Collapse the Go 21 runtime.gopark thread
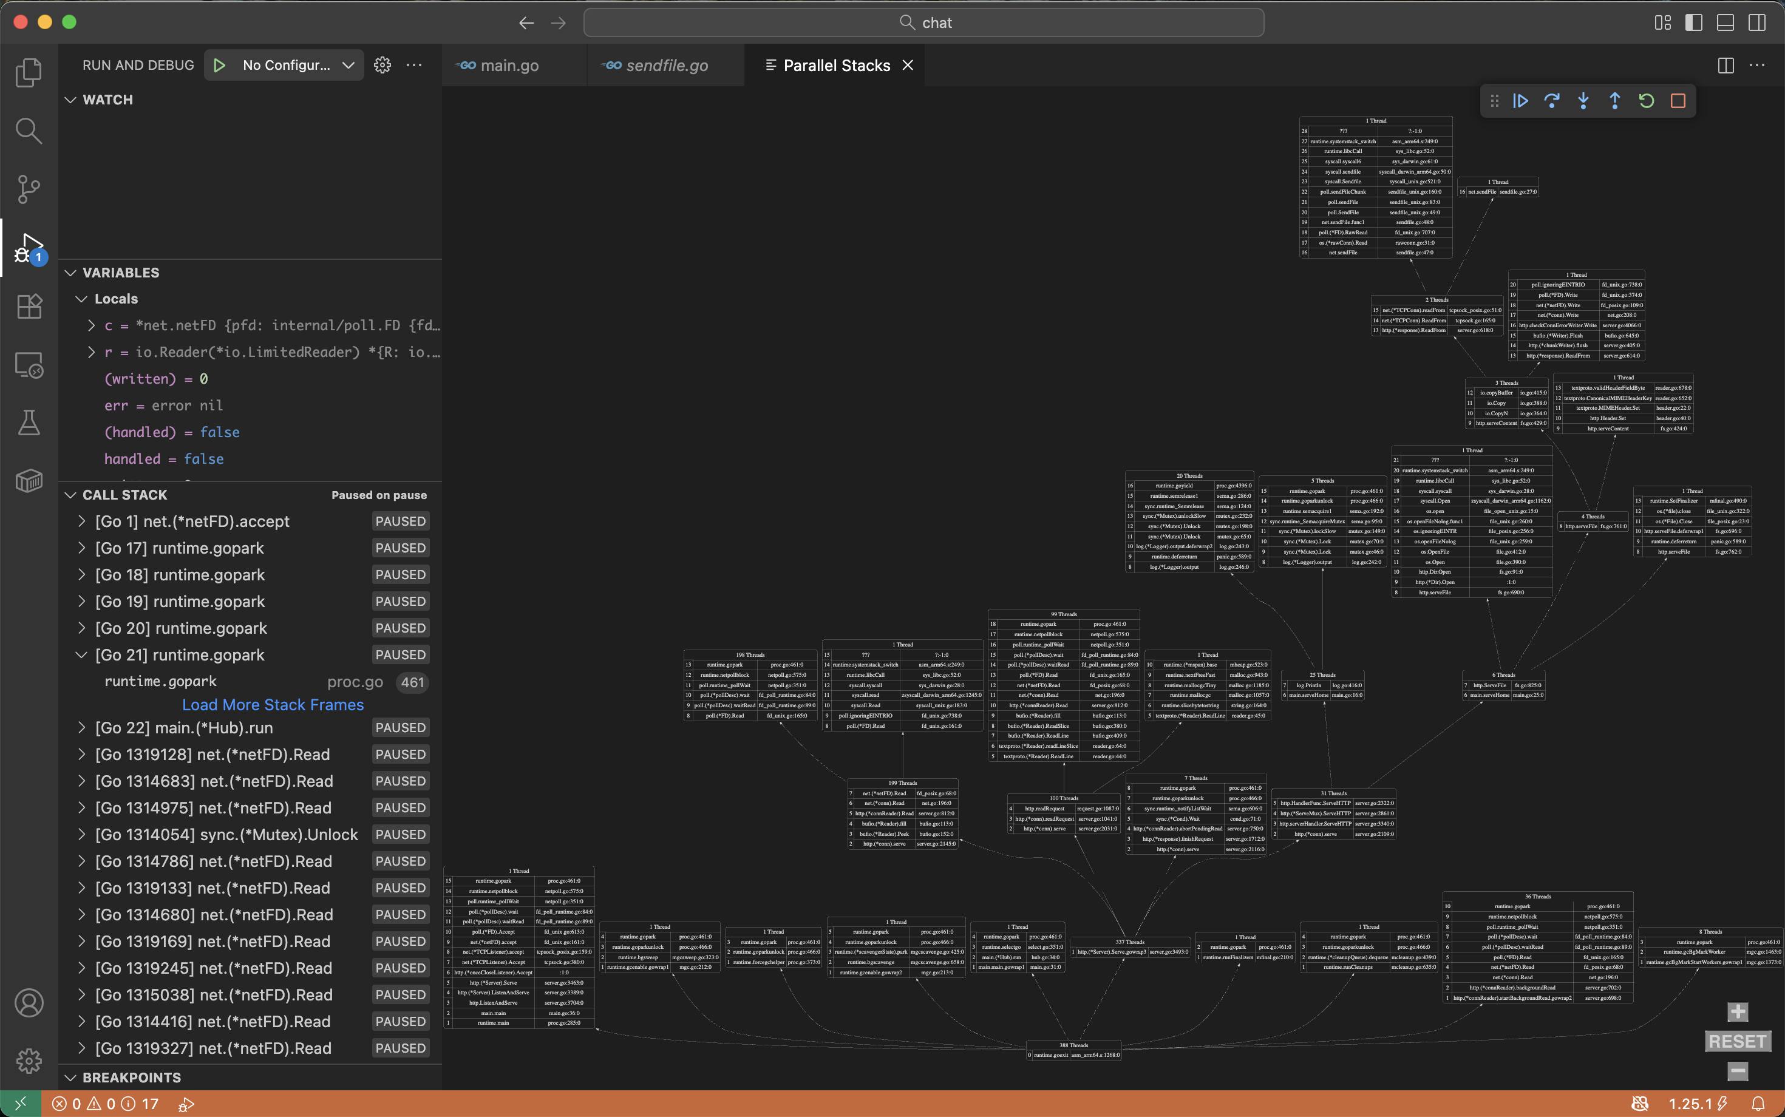The image size is (1785, 1117). coord(81,654)
